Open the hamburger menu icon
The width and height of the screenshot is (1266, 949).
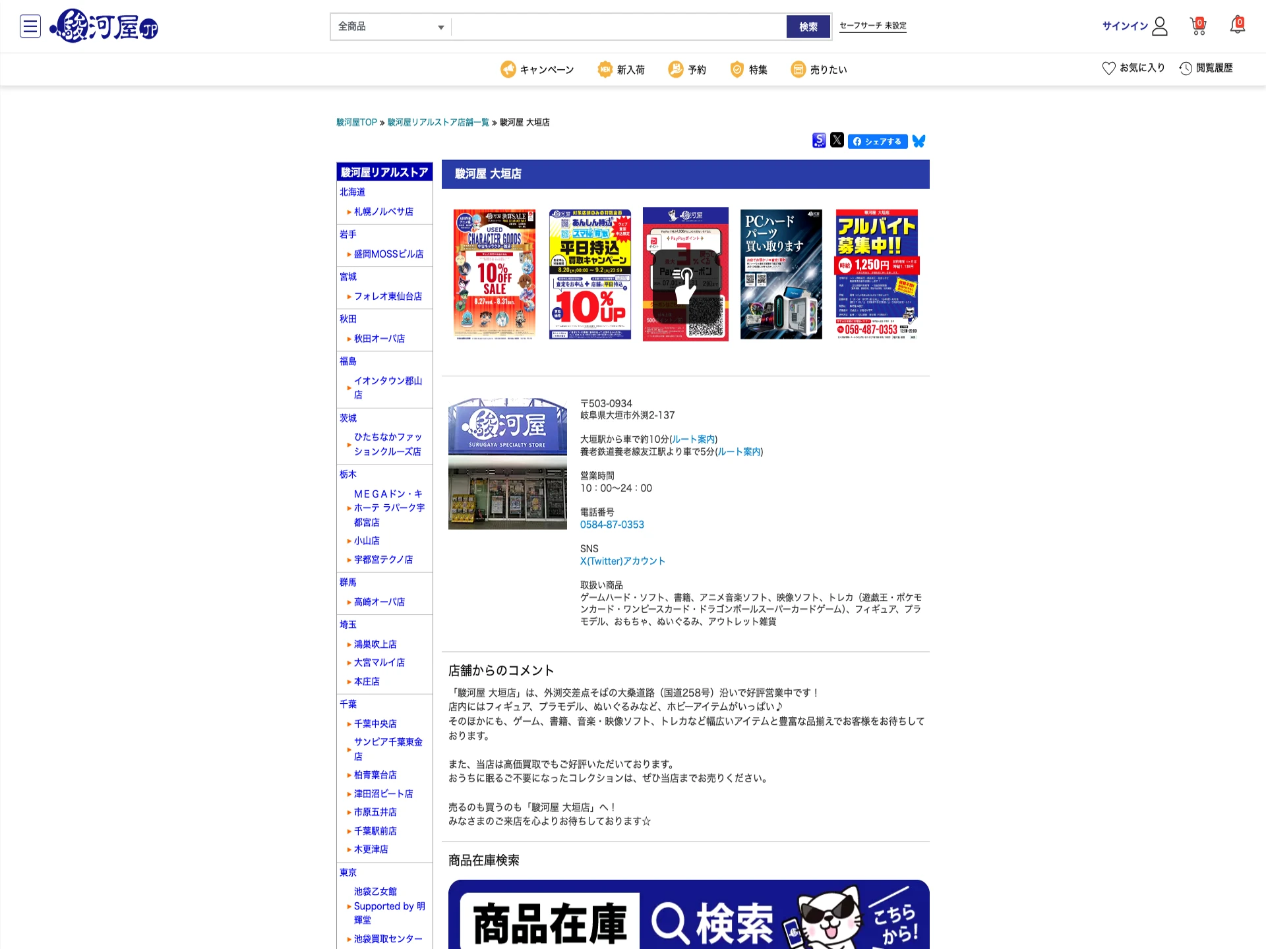(x=30, y=26)
